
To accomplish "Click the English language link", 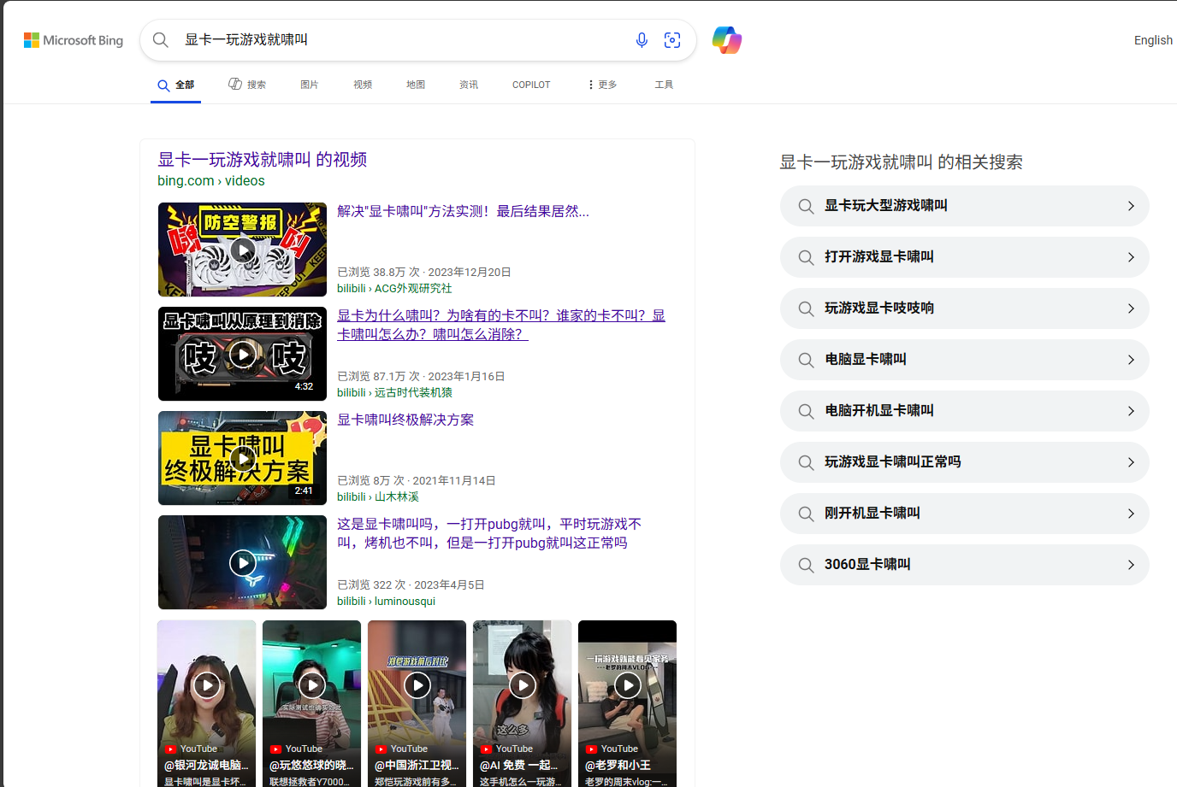I will tap(1153, 39).
